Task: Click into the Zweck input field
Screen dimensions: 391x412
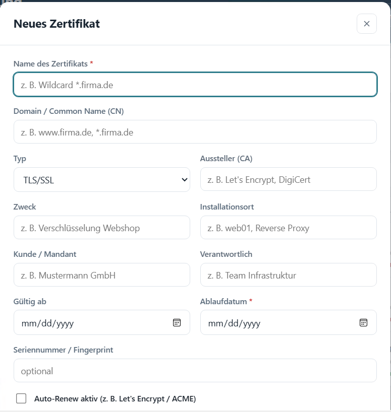Action: [102, 228]
